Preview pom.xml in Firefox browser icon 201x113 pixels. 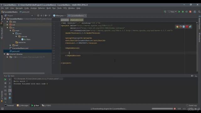tap(181, 27)
